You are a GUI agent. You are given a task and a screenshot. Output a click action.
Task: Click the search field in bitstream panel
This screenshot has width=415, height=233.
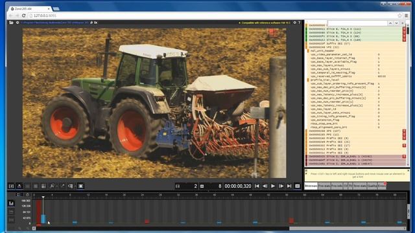(x=357, y=23)
